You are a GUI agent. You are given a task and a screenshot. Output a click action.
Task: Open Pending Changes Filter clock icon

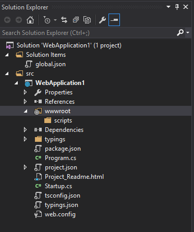(46, 20)
